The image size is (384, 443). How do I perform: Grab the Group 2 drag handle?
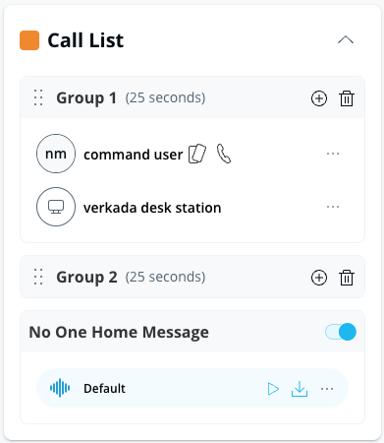pos(38,277)
